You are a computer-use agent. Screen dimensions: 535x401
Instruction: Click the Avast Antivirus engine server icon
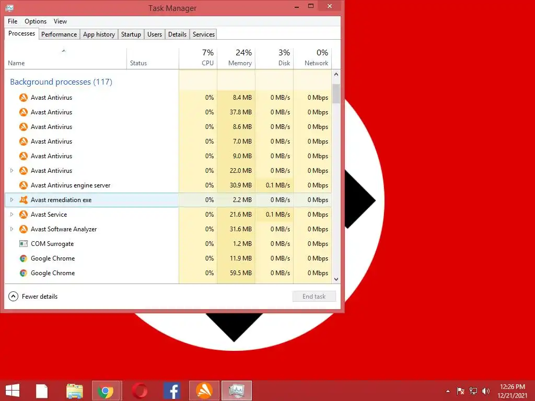pos(23,185)
